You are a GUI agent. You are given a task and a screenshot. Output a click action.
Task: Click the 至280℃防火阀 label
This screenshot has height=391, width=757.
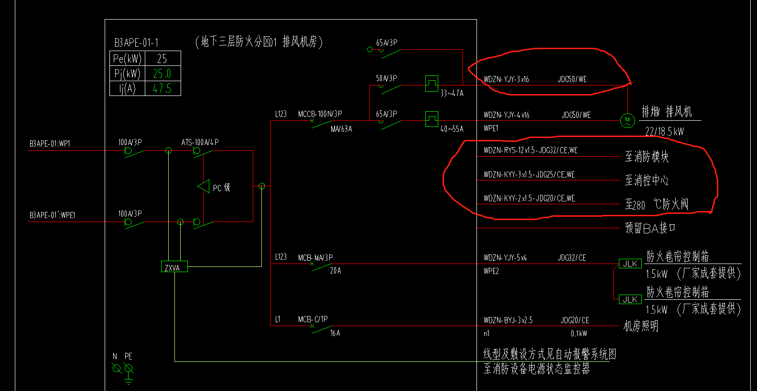tap(657, 204)
